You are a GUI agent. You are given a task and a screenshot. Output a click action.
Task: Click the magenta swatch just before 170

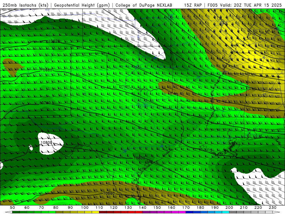pyautogui.click(x=182, y=212)
